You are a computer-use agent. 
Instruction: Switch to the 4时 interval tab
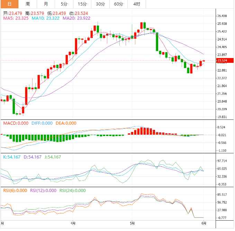136,4
